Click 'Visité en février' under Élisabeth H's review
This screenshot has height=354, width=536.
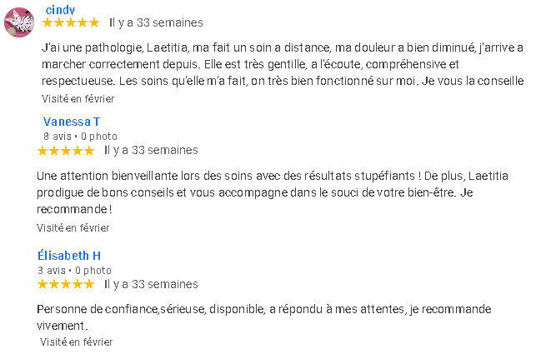[76, 342]
